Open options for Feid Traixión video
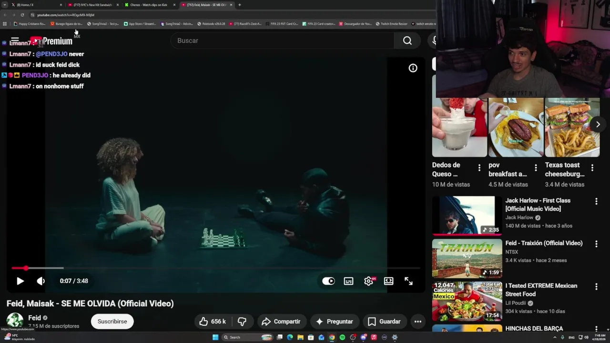This screenshot has height=343, width=610. [x=596, y=244]
